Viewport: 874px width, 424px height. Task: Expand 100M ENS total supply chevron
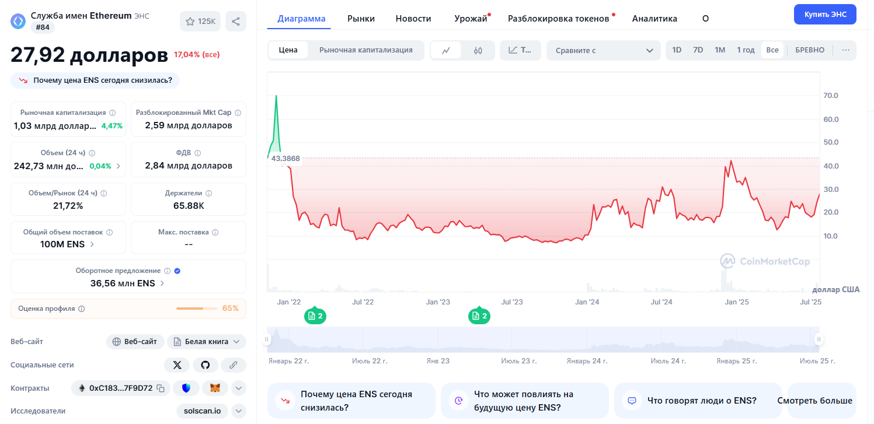tap(92, 244)
